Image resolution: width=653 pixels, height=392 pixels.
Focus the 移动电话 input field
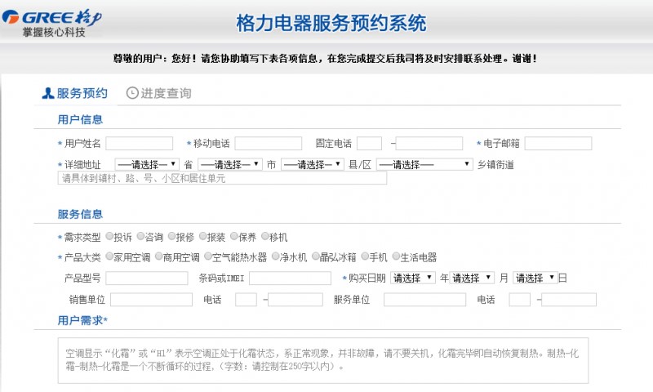coord(269,143)
